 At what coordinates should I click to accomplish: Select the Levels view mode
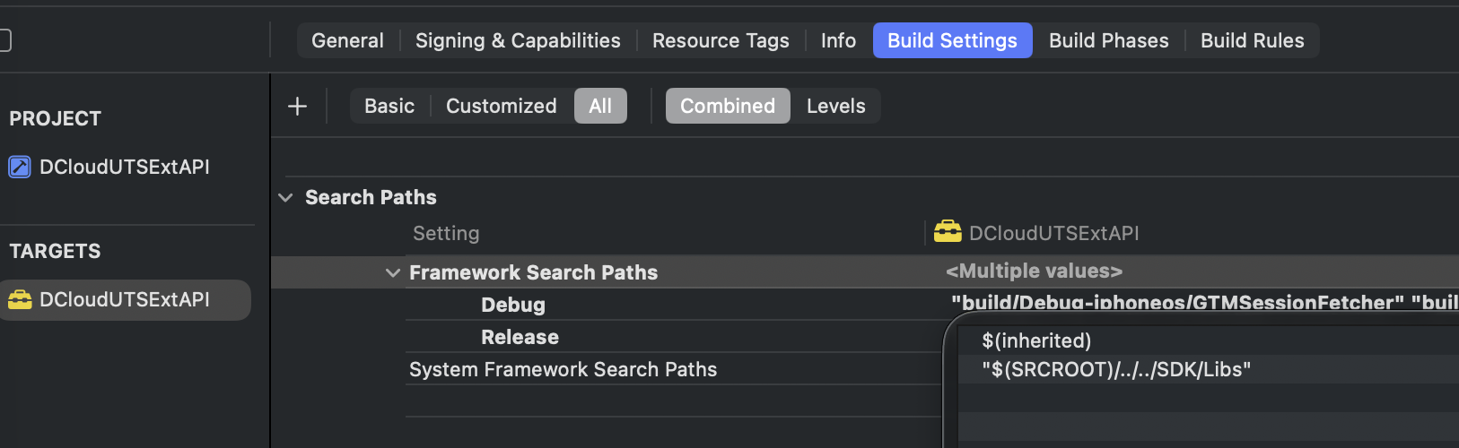836,106
